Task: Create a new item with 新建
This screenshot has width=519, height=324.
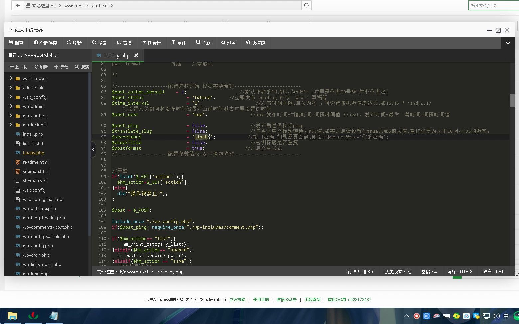Action: 61,67
